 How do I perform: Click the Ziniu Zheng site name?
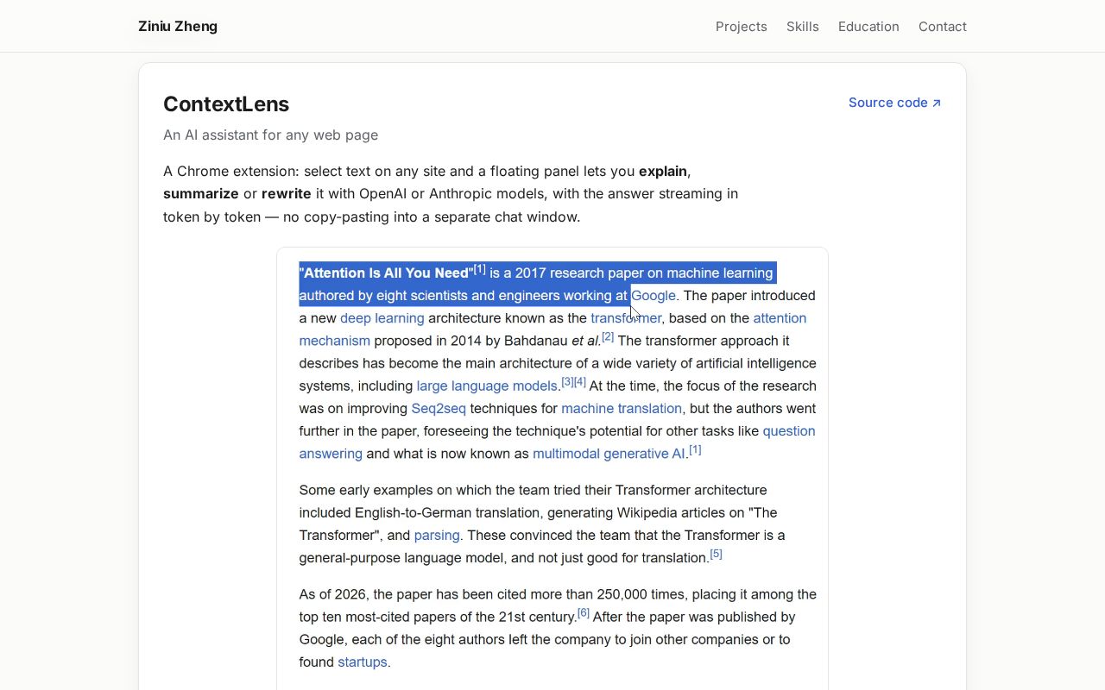tap(178, 27)
